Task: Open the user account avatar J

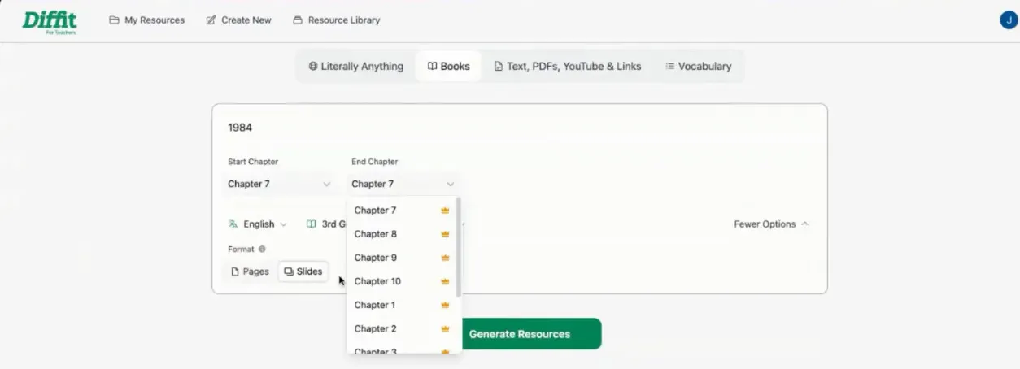Action: click(x=1009, y=20)
